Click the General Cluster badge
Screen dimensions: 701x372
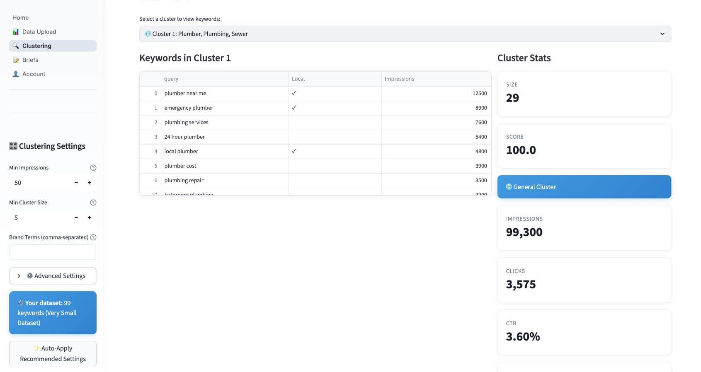click(x=584, y=187)
